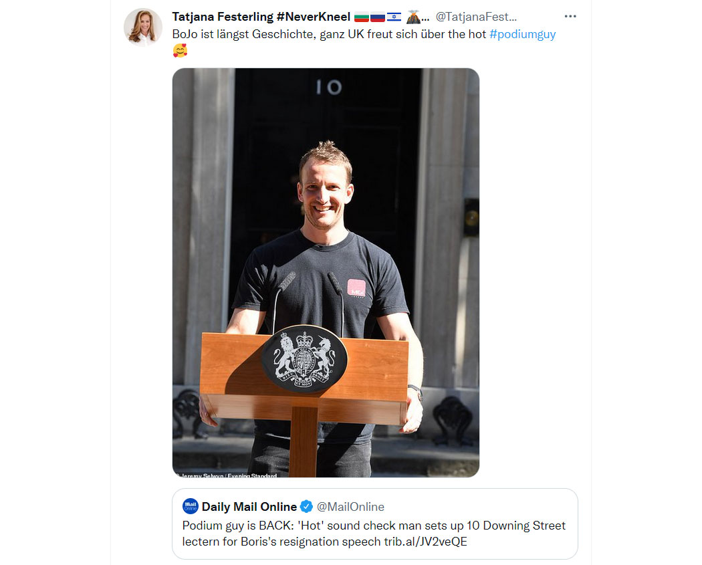This screenshot has height=565, width=702.
Task: Click the smiling face with hearts emoji
Action: pos(180,50)
